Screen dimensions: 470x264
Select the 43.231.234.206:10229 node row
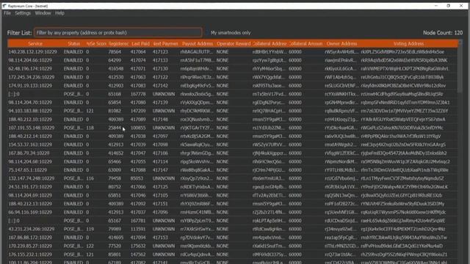pyautogui.click(x=233, y=229)
